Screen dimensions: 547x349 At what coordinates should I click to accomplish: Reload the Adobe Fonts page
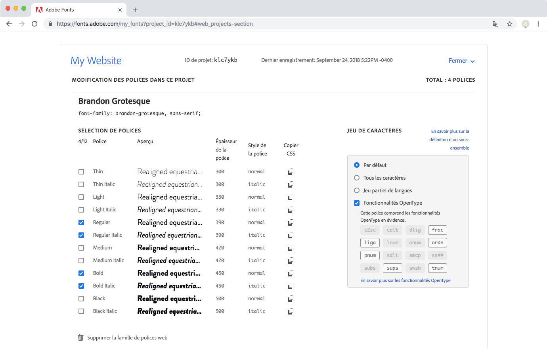click(x=34, y=24)
